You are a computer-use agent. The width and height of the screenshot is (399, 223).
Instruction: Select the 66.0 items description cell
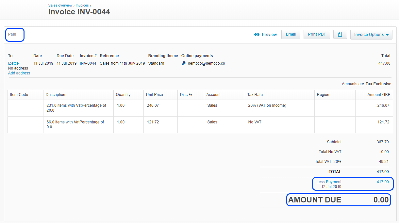[75, 124]
